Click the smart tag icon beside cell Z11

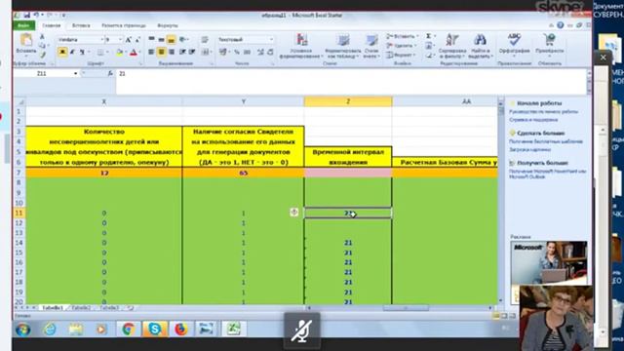(294, 213)
